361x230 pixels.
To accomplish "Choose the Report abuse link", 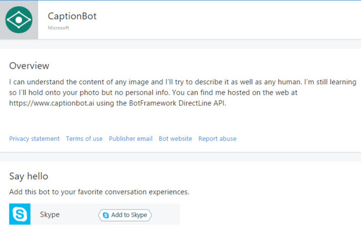I will [217, 139].
